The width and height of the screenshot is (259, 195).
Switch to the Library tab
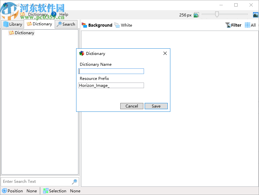click(x=13, y=24)
